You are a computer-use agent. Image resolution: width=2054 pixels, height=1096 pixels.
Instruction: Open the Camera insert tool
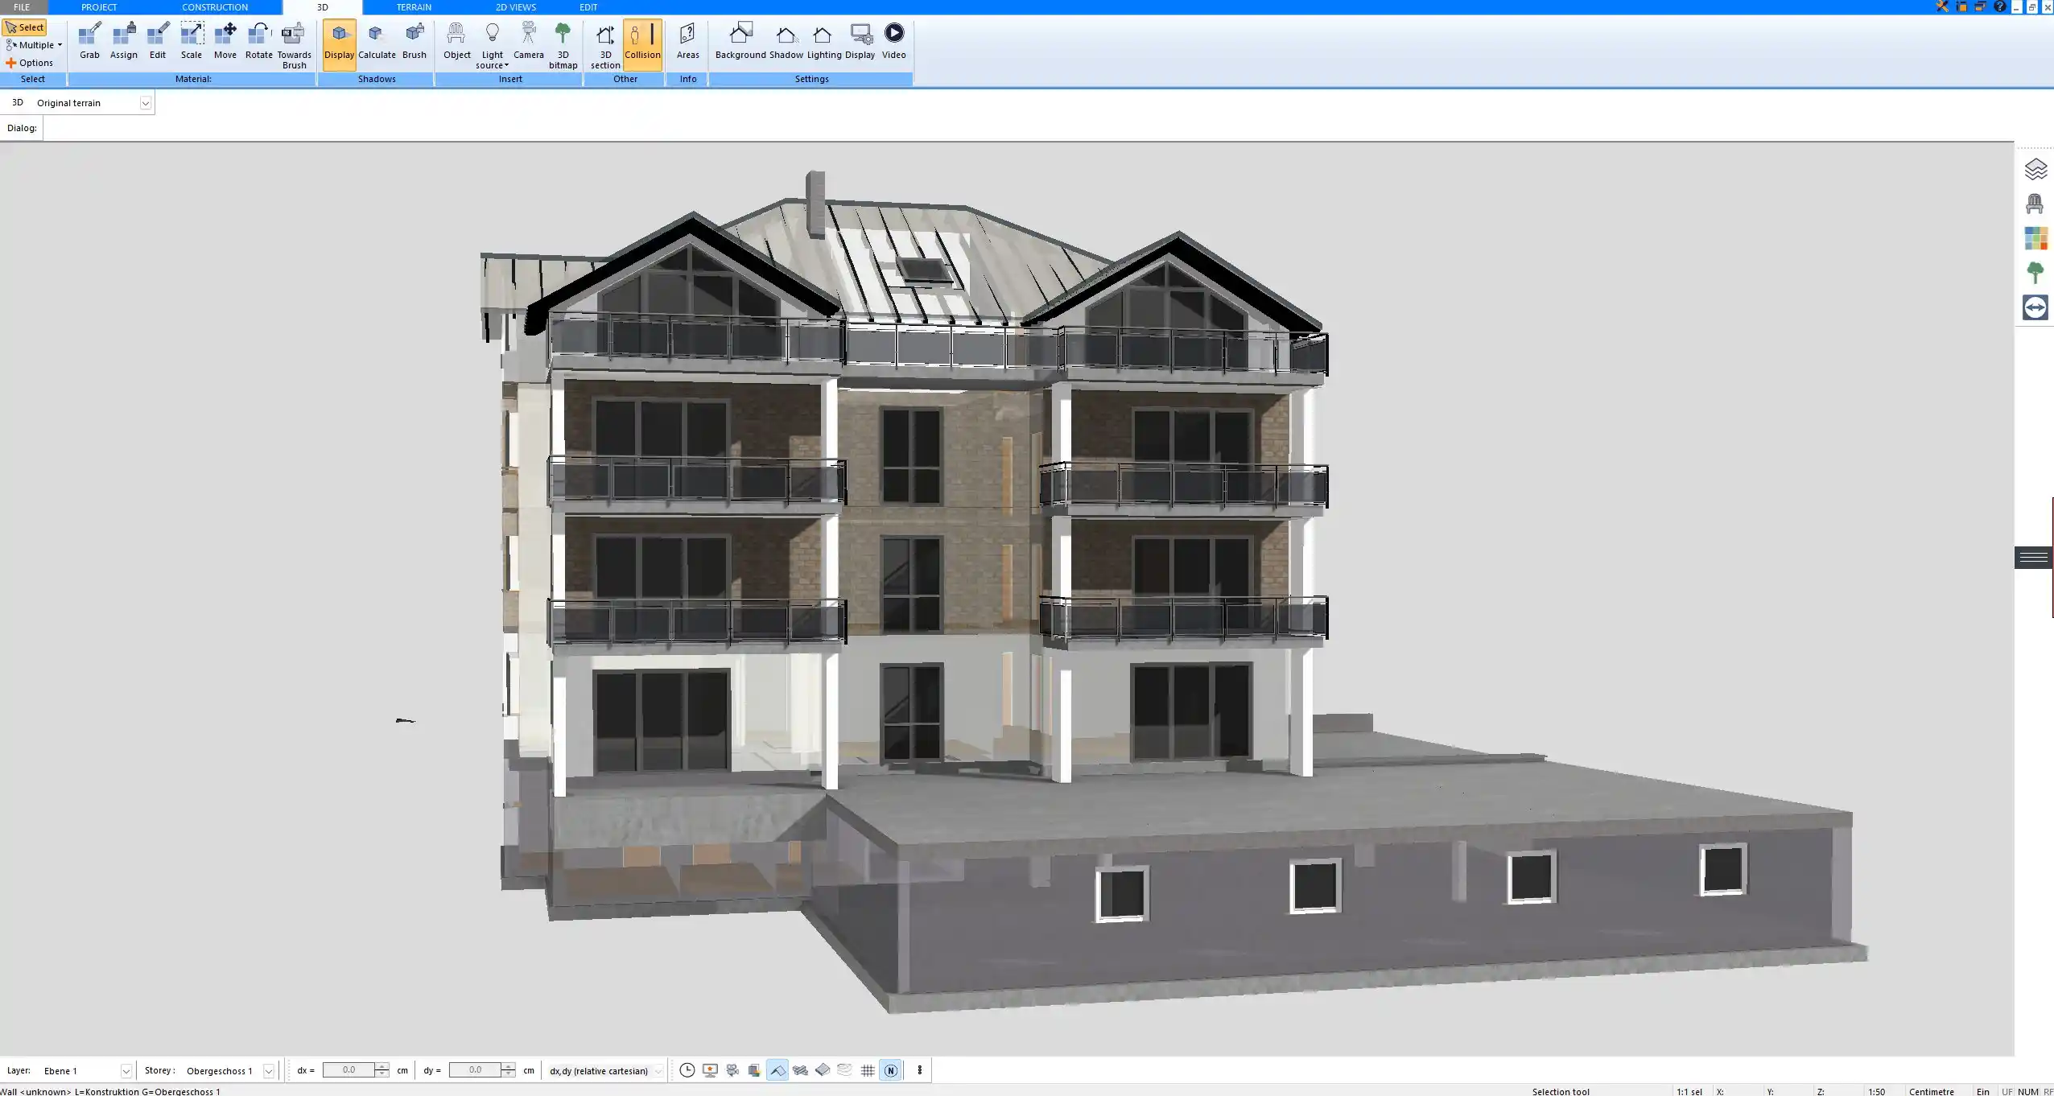(x=529, y=40)
